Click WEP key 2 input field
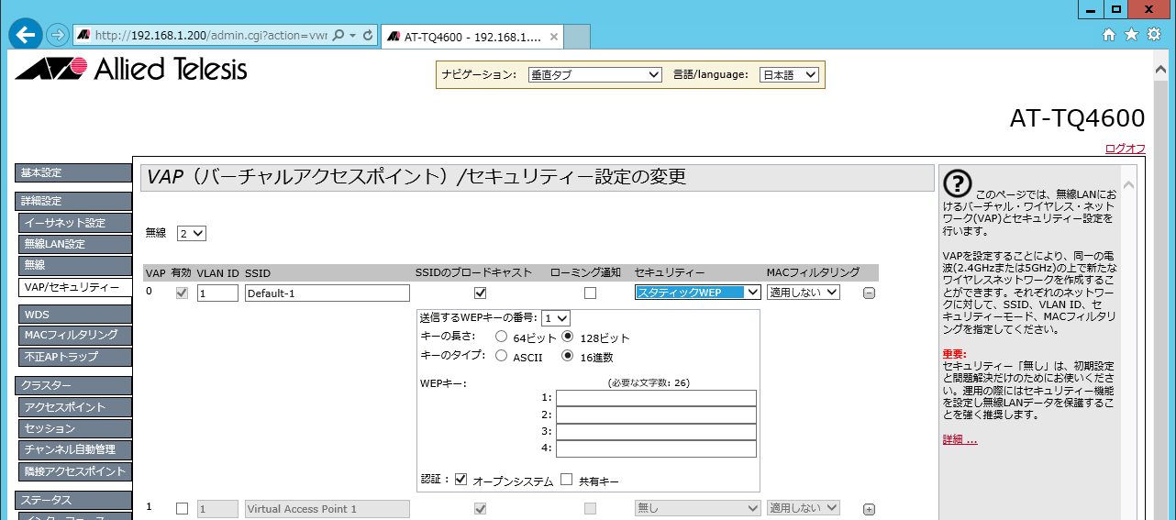This screenshot has width=1176, height=520. pos(656,415)
